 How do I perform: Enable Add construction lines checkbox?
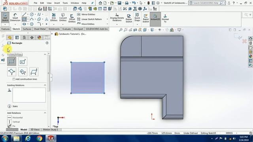(x=14, y=79)
